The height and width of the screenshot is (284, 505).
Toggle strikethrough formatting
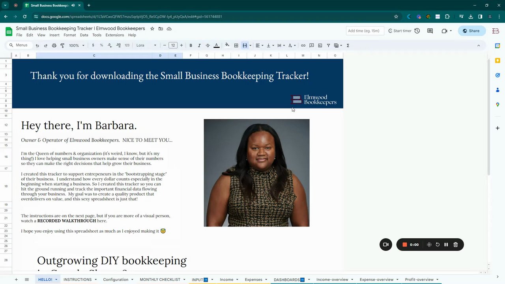pos(208,45)
